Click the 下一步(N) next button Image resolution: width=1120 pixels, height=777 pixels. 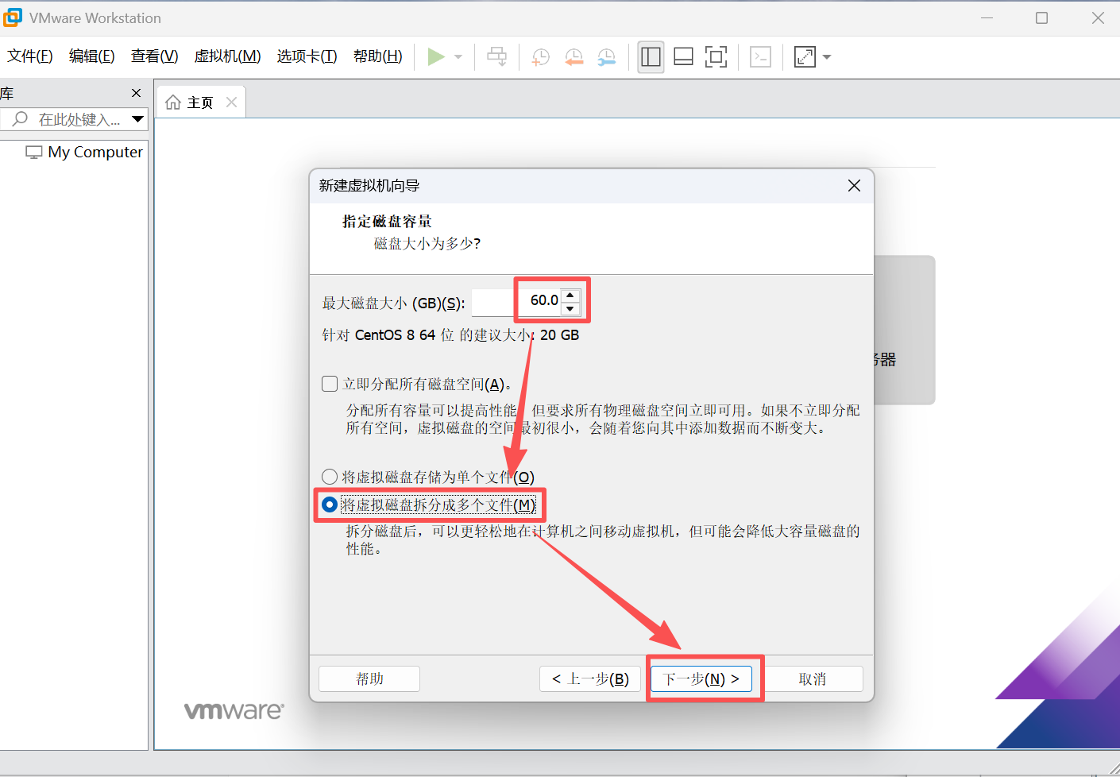coord(701,678)
